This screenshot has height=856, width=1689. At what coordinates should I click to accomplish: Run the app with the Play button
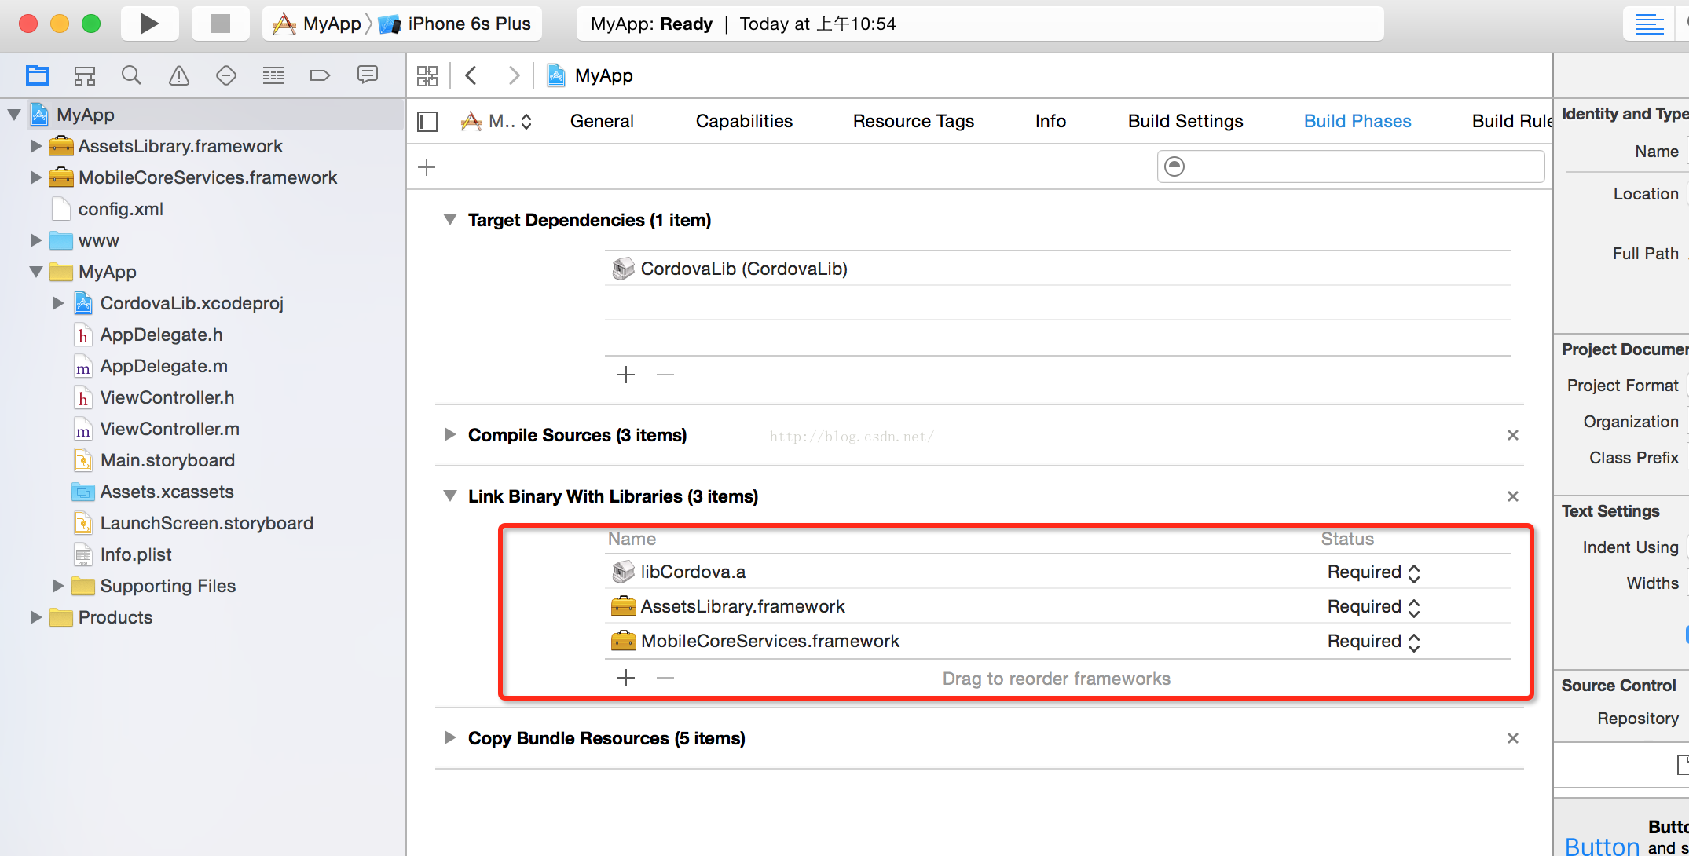tap(149, 24)
